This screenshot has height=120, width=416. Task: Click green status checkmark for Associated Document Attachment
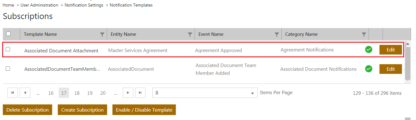pyautogui.click(x=369, y=50)
